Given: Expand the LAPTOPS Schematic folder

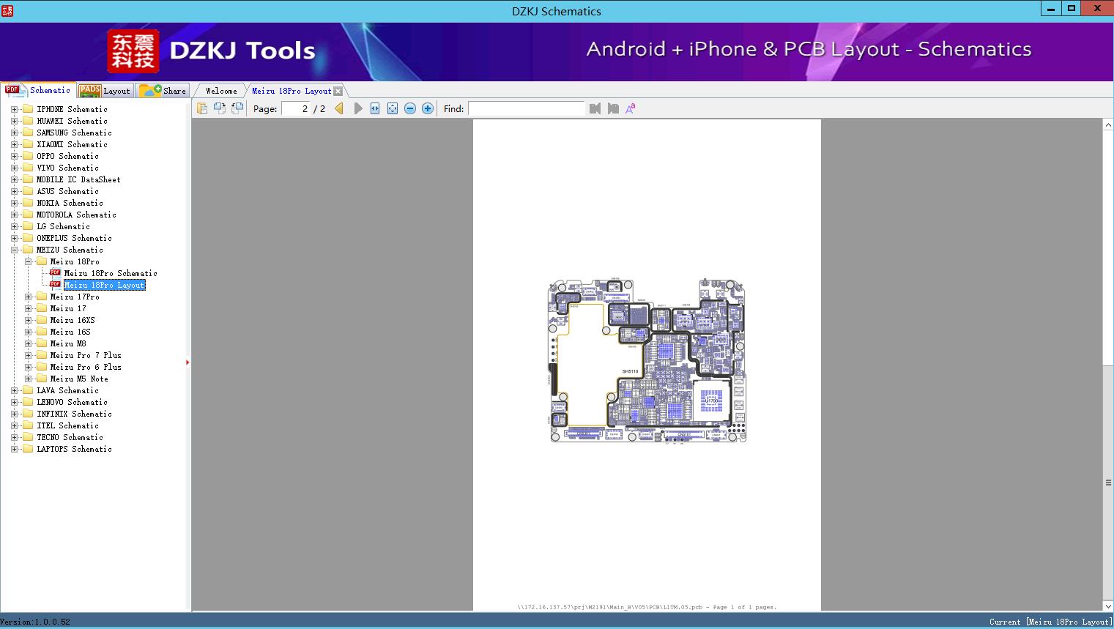Looking at the screenshot, I should point(14,449).
